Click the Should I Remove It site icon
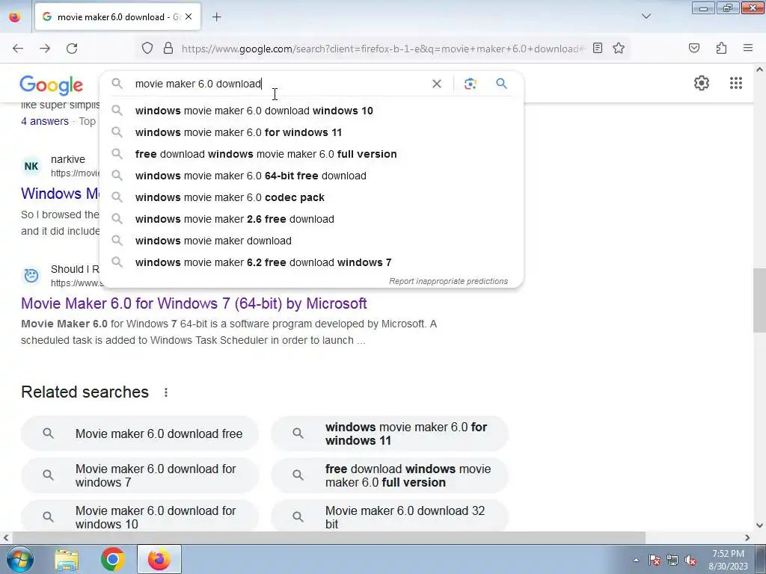 click(31, 276)
